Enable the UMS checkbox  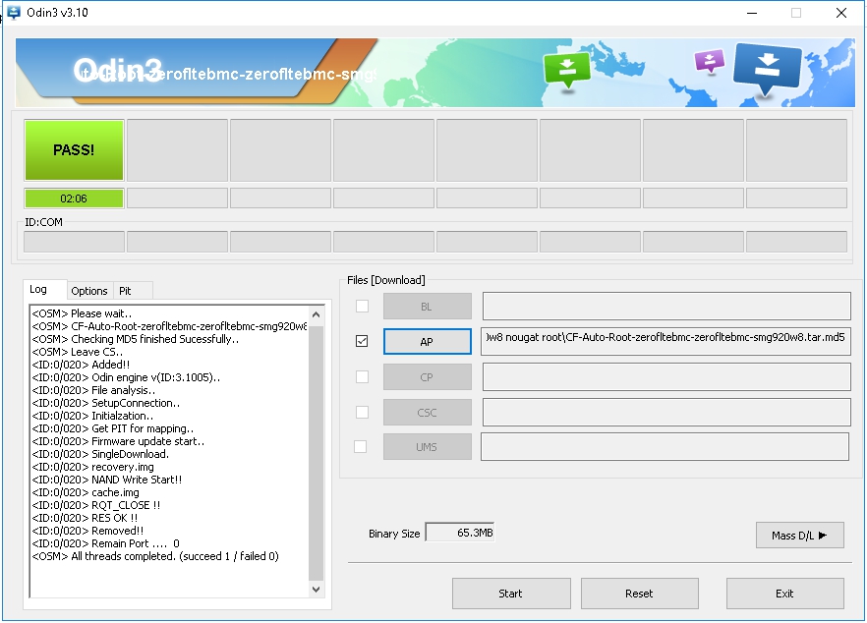click(x=361, y=447)
